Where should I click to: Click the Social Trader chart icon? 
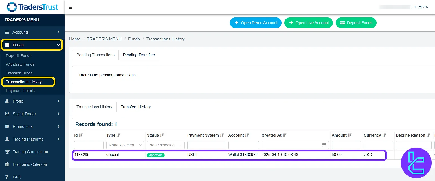click(7, 114)
